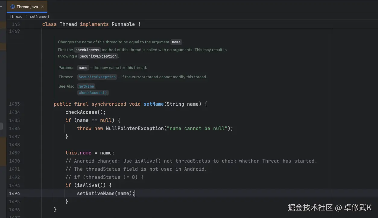
Task: Click the sticky class Thread declaration line
Action: (x=91, y=24)
